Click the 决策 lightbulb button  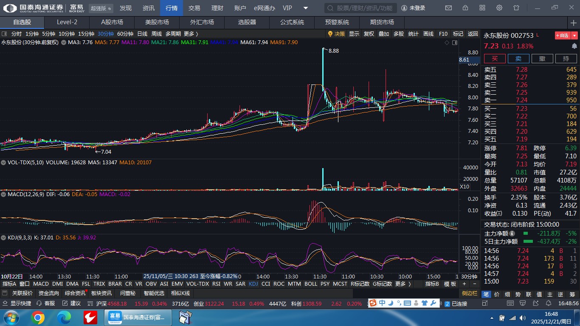pos(336,34)
